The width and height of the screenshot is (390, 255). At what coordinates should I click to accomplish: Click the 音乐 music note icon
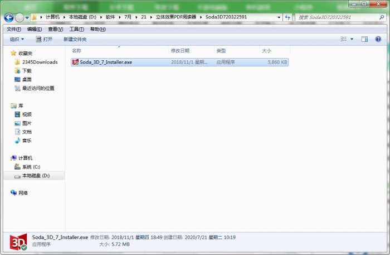point(17,141)
